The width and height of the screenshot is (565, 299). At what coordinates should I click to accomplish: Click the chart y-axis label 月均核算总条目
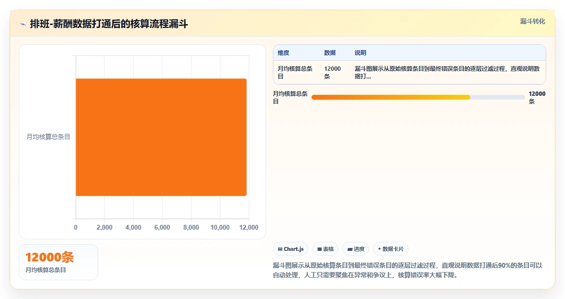tap(48, 137)
